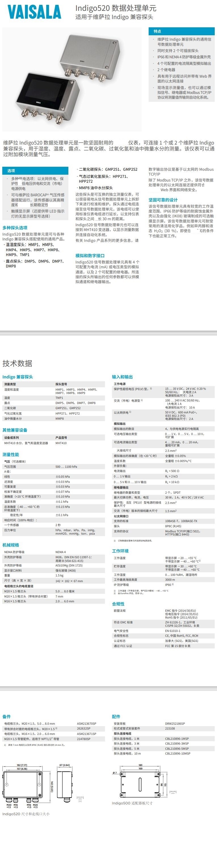This screenshot has height=861, width=217.
Task: Click the 模拟和数字接口 section heading
Action: click(x=90, y=255)
